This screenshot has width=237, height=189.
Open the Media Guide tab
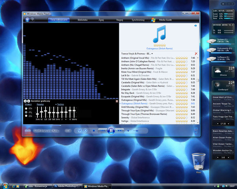(165, 20)
